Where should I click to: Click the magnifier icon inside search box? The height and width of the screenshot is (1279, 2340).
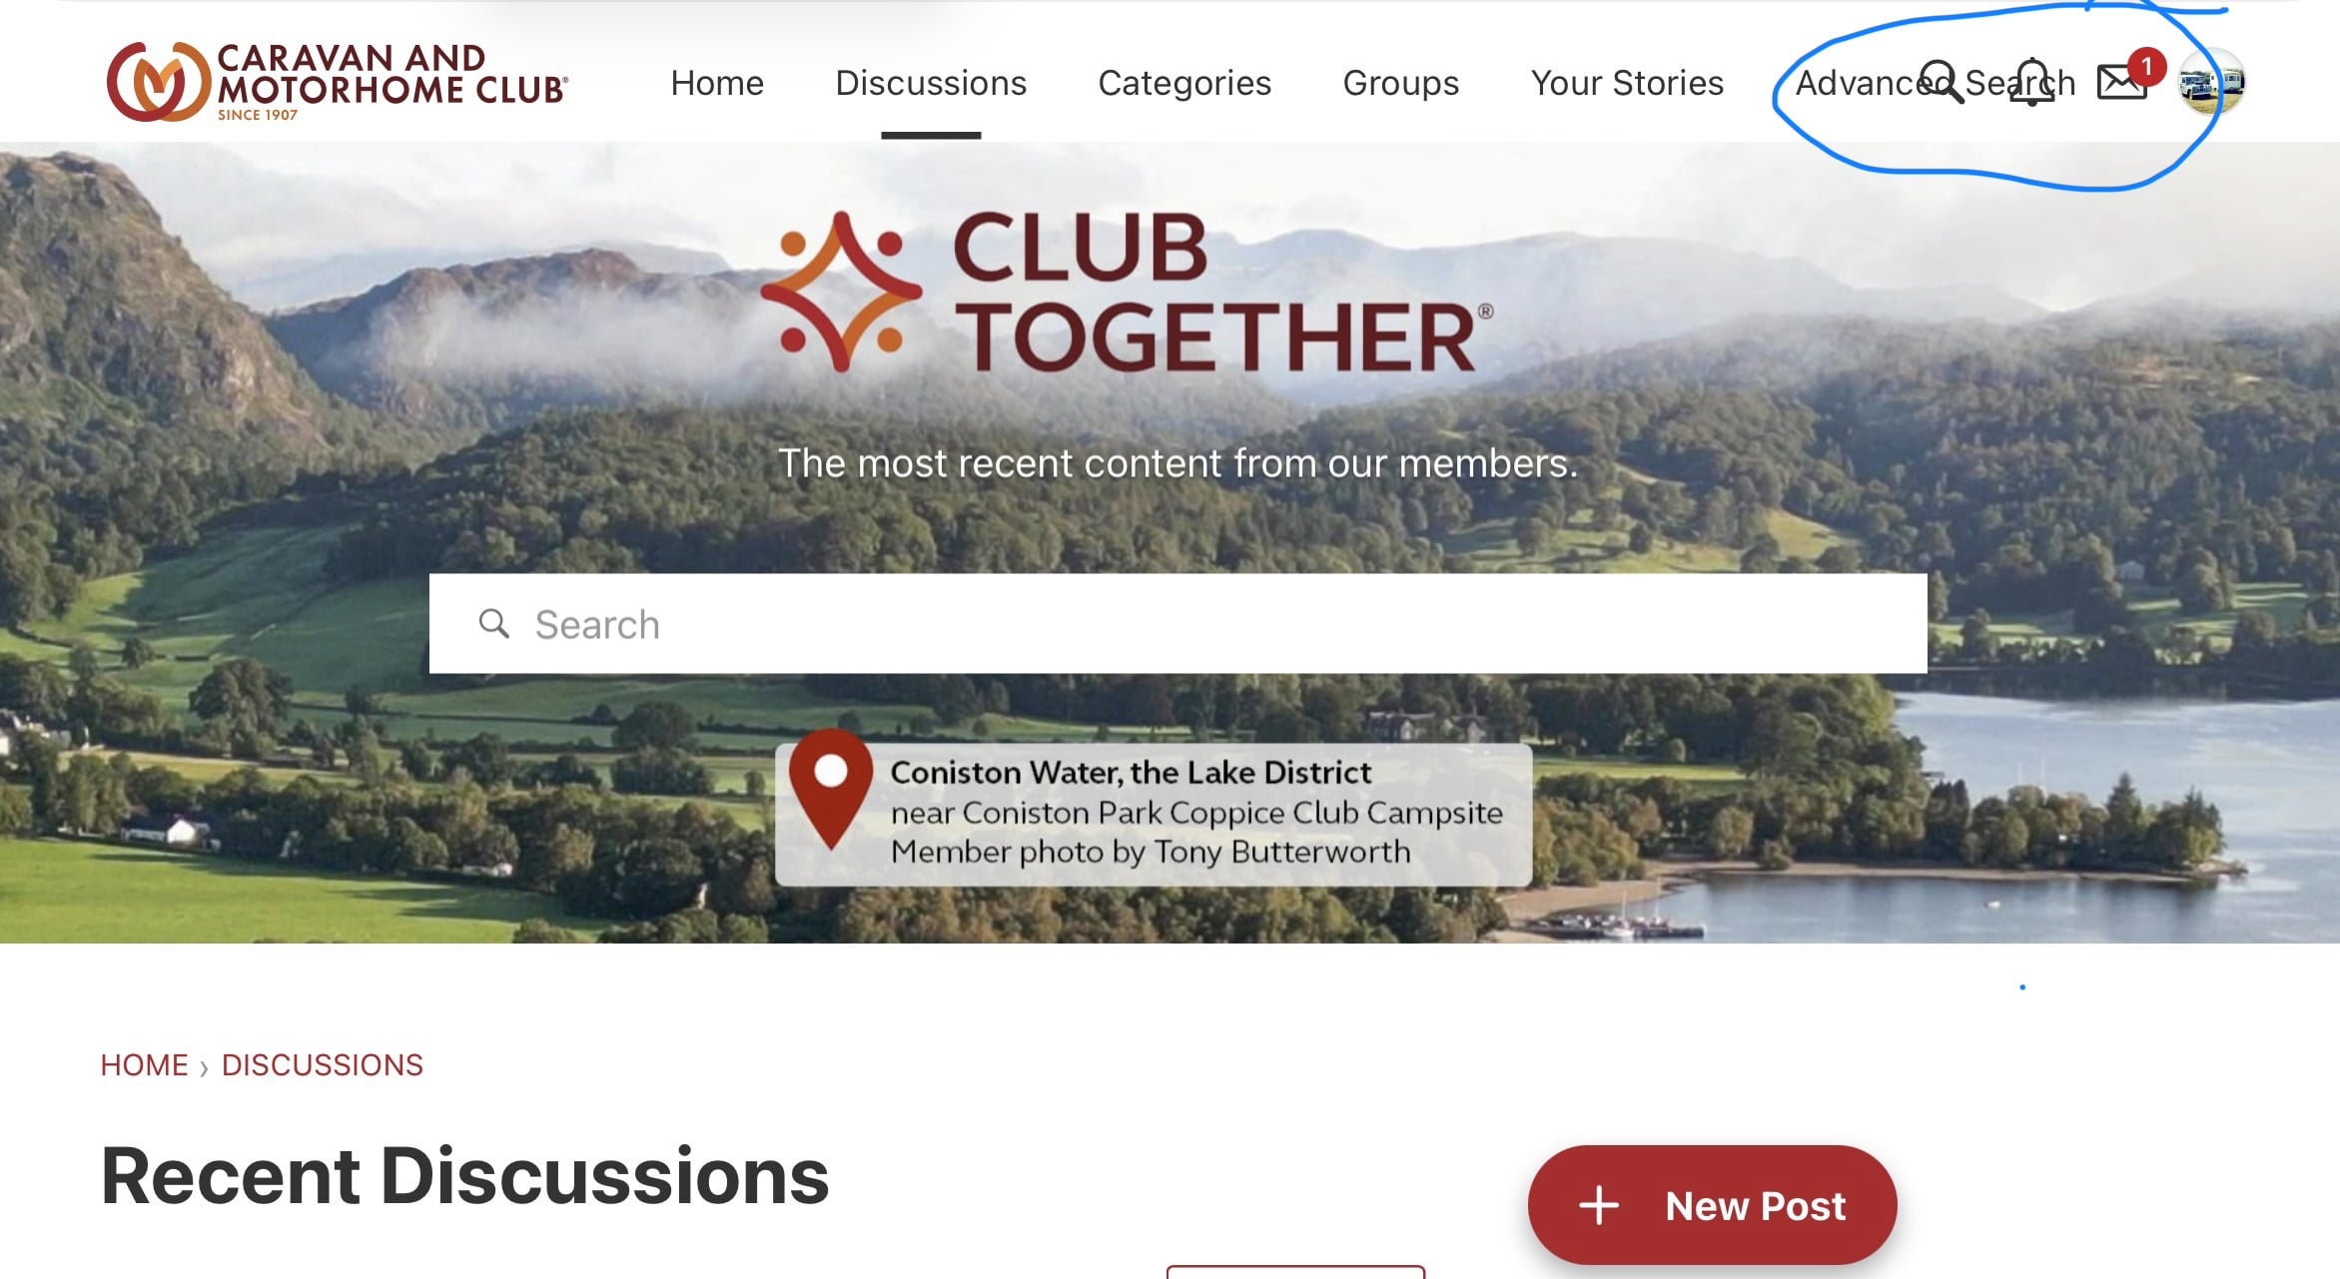493,623
